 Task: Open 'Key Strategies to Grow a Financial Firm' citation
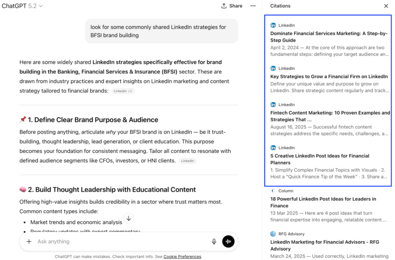(329, 76)
